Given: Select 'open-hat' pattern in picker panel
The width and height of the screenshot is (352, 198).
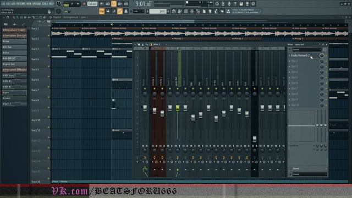Looking at the screenshot, I should tap(15, 64).
